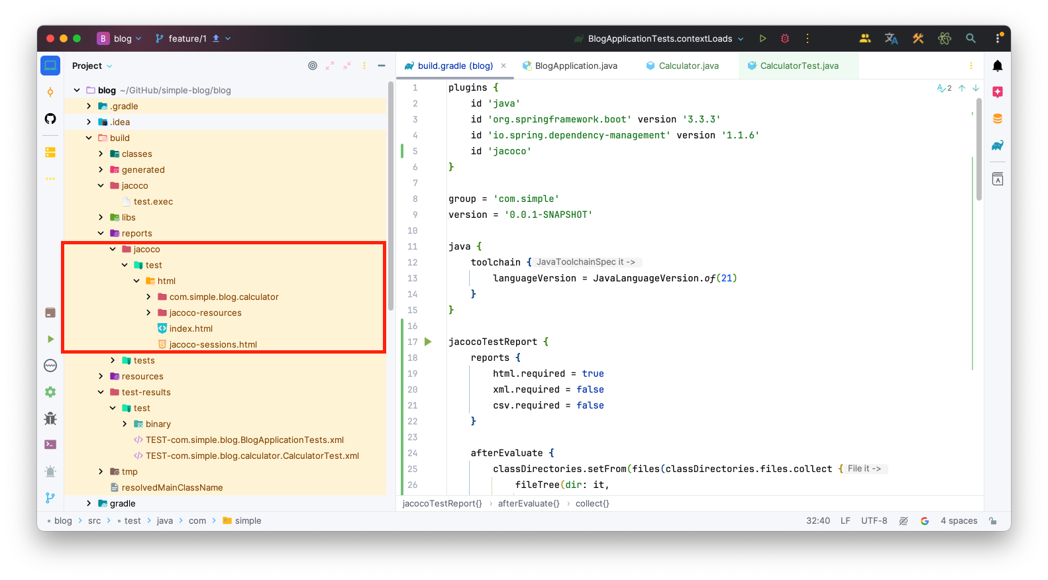Open the Commit tool window
The image size is (1048, 580).
point(50,92)
